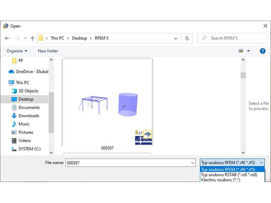
Task: Refresh the RFEM 5 folder view
Action: 187,38
